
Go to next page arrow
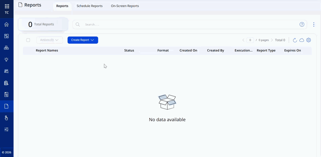[272, 40]
